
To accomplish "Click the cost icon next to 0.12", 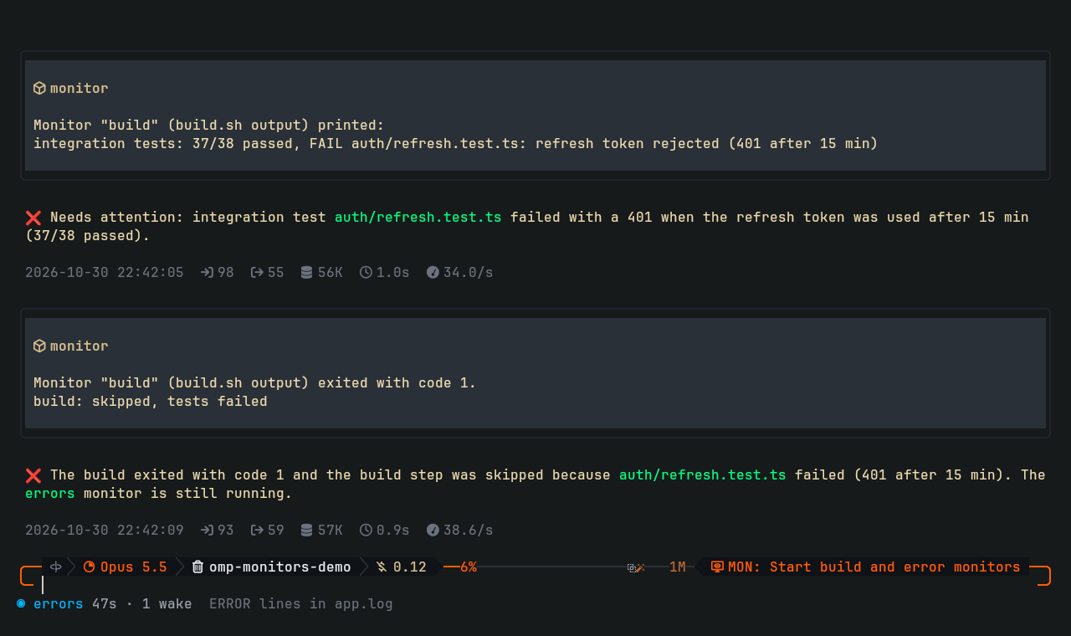I will [x=382, y=567].
